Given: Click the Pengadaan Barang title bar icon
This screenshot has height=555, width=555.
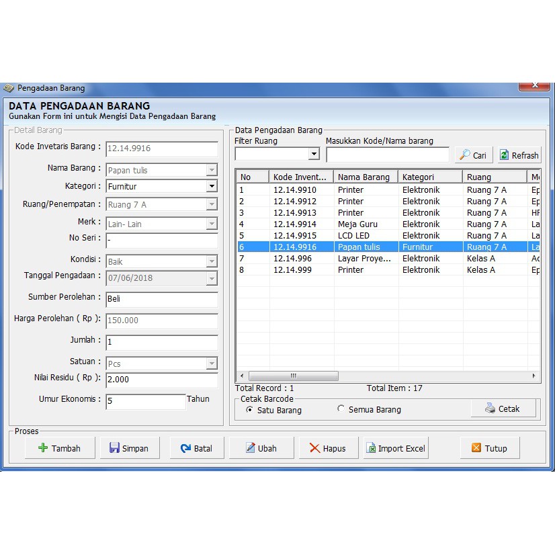Looking at the screenshot, I should [9, 88].
